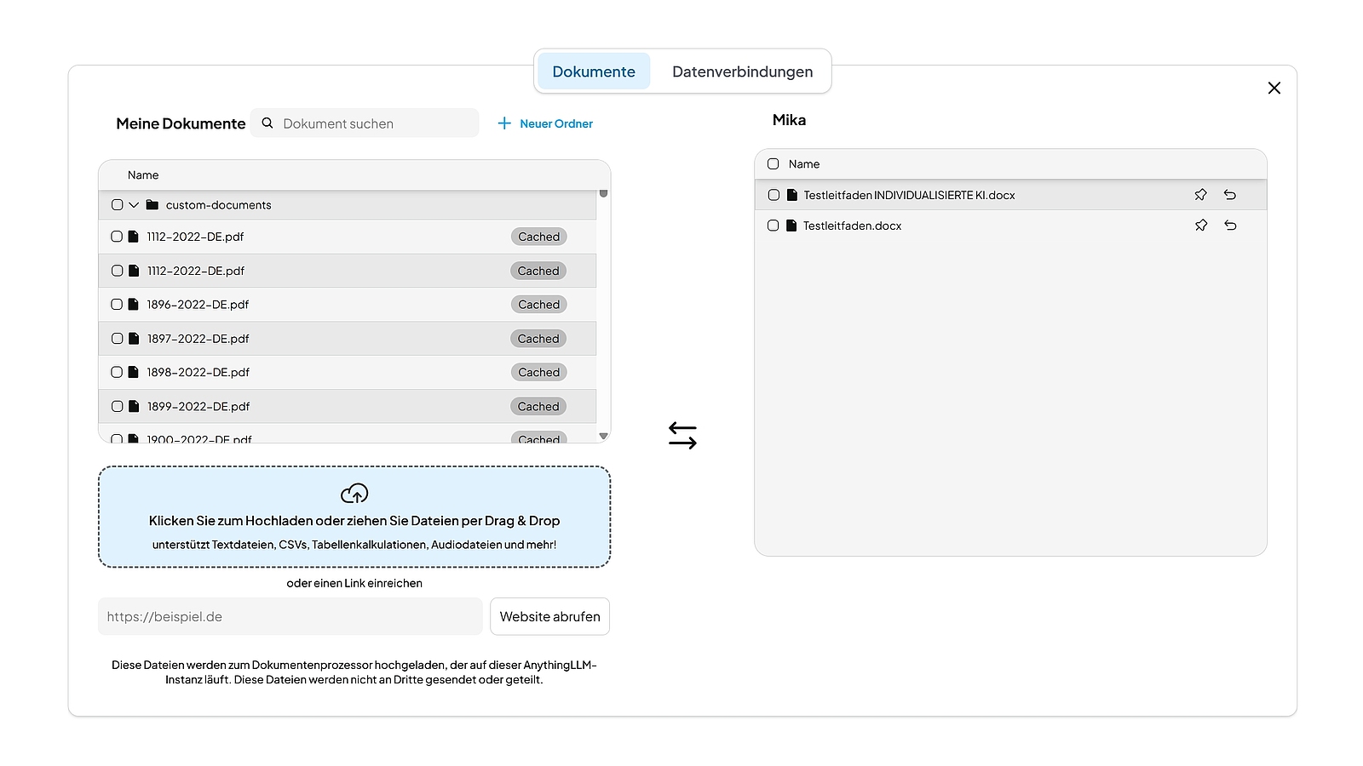Viewport: 1363px width, 766px height.
Task: Create a new folder with Neuer Ordner
Action: (545, 123)
